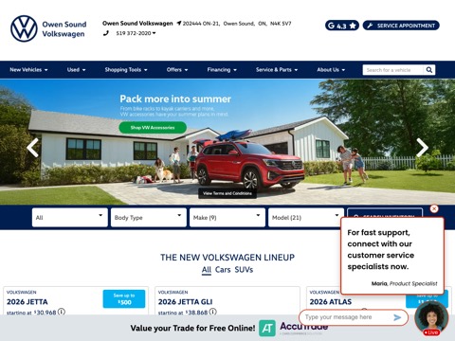Click the AccuTrade logo icon
455x341 pixels.
point(267,329)
